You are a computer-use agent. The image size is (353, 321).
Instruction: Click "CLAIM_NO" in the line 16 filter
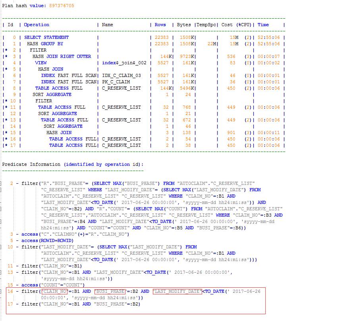pos(54,292)
